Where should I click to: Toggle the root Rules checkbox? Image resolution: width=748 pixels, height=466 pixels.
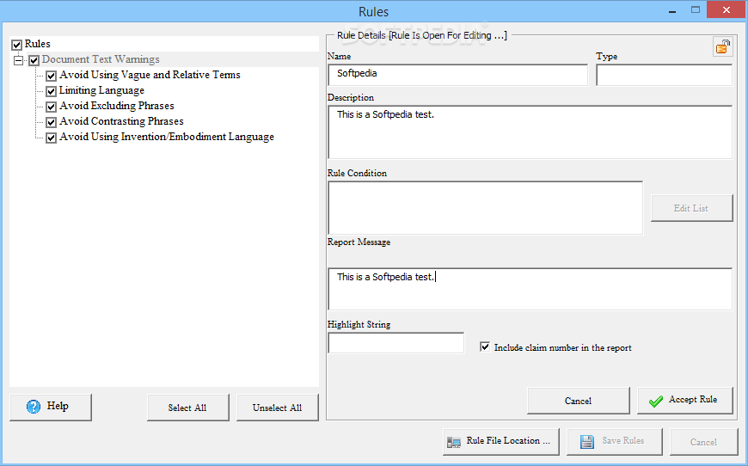point(16,45)
